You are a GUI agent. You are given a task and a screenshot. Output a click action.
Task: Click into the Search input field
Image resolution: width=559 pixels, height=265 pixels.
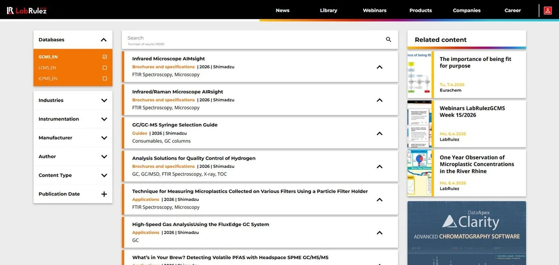(x=251, y=39)
